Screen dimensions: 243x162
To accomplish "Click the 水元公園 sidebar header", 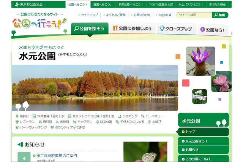I will 204,120.
